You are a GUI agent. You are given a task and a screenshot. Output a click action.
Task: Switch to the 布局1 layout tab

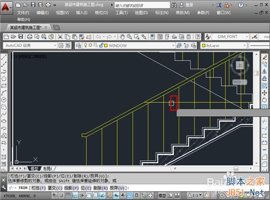(48, 169)
